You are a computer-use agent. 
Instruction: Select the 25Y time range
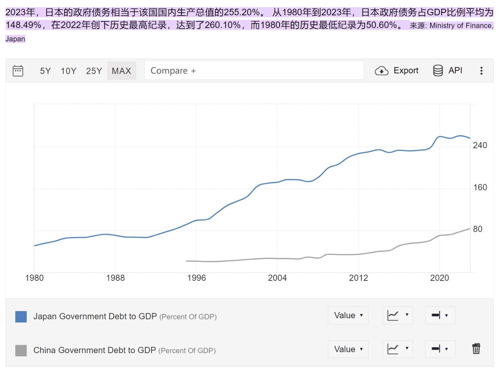click(94, 71)
